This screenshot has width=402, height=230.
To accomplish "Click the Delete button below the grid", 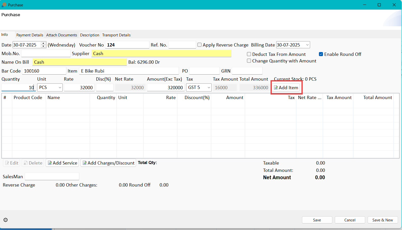I will (x=33, y=163).
